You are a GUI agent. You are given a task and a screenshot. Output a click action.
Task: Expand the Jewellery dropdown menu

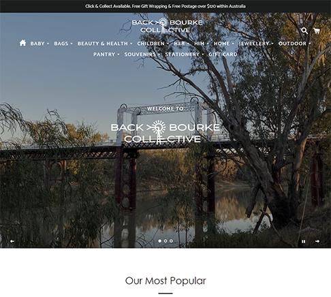[256, 44]
